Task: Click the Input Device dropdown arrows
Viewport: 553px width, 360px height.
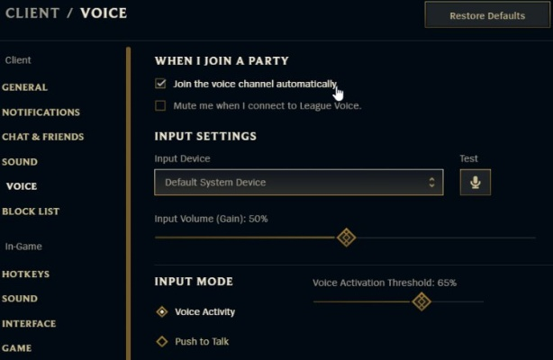Action: (431, 183)
